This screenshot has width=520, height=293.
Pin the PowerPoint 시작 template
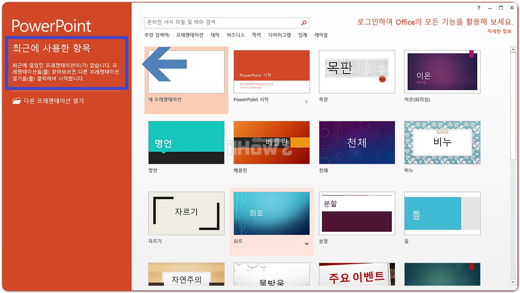pyautogui.click(x=307, y=101)
